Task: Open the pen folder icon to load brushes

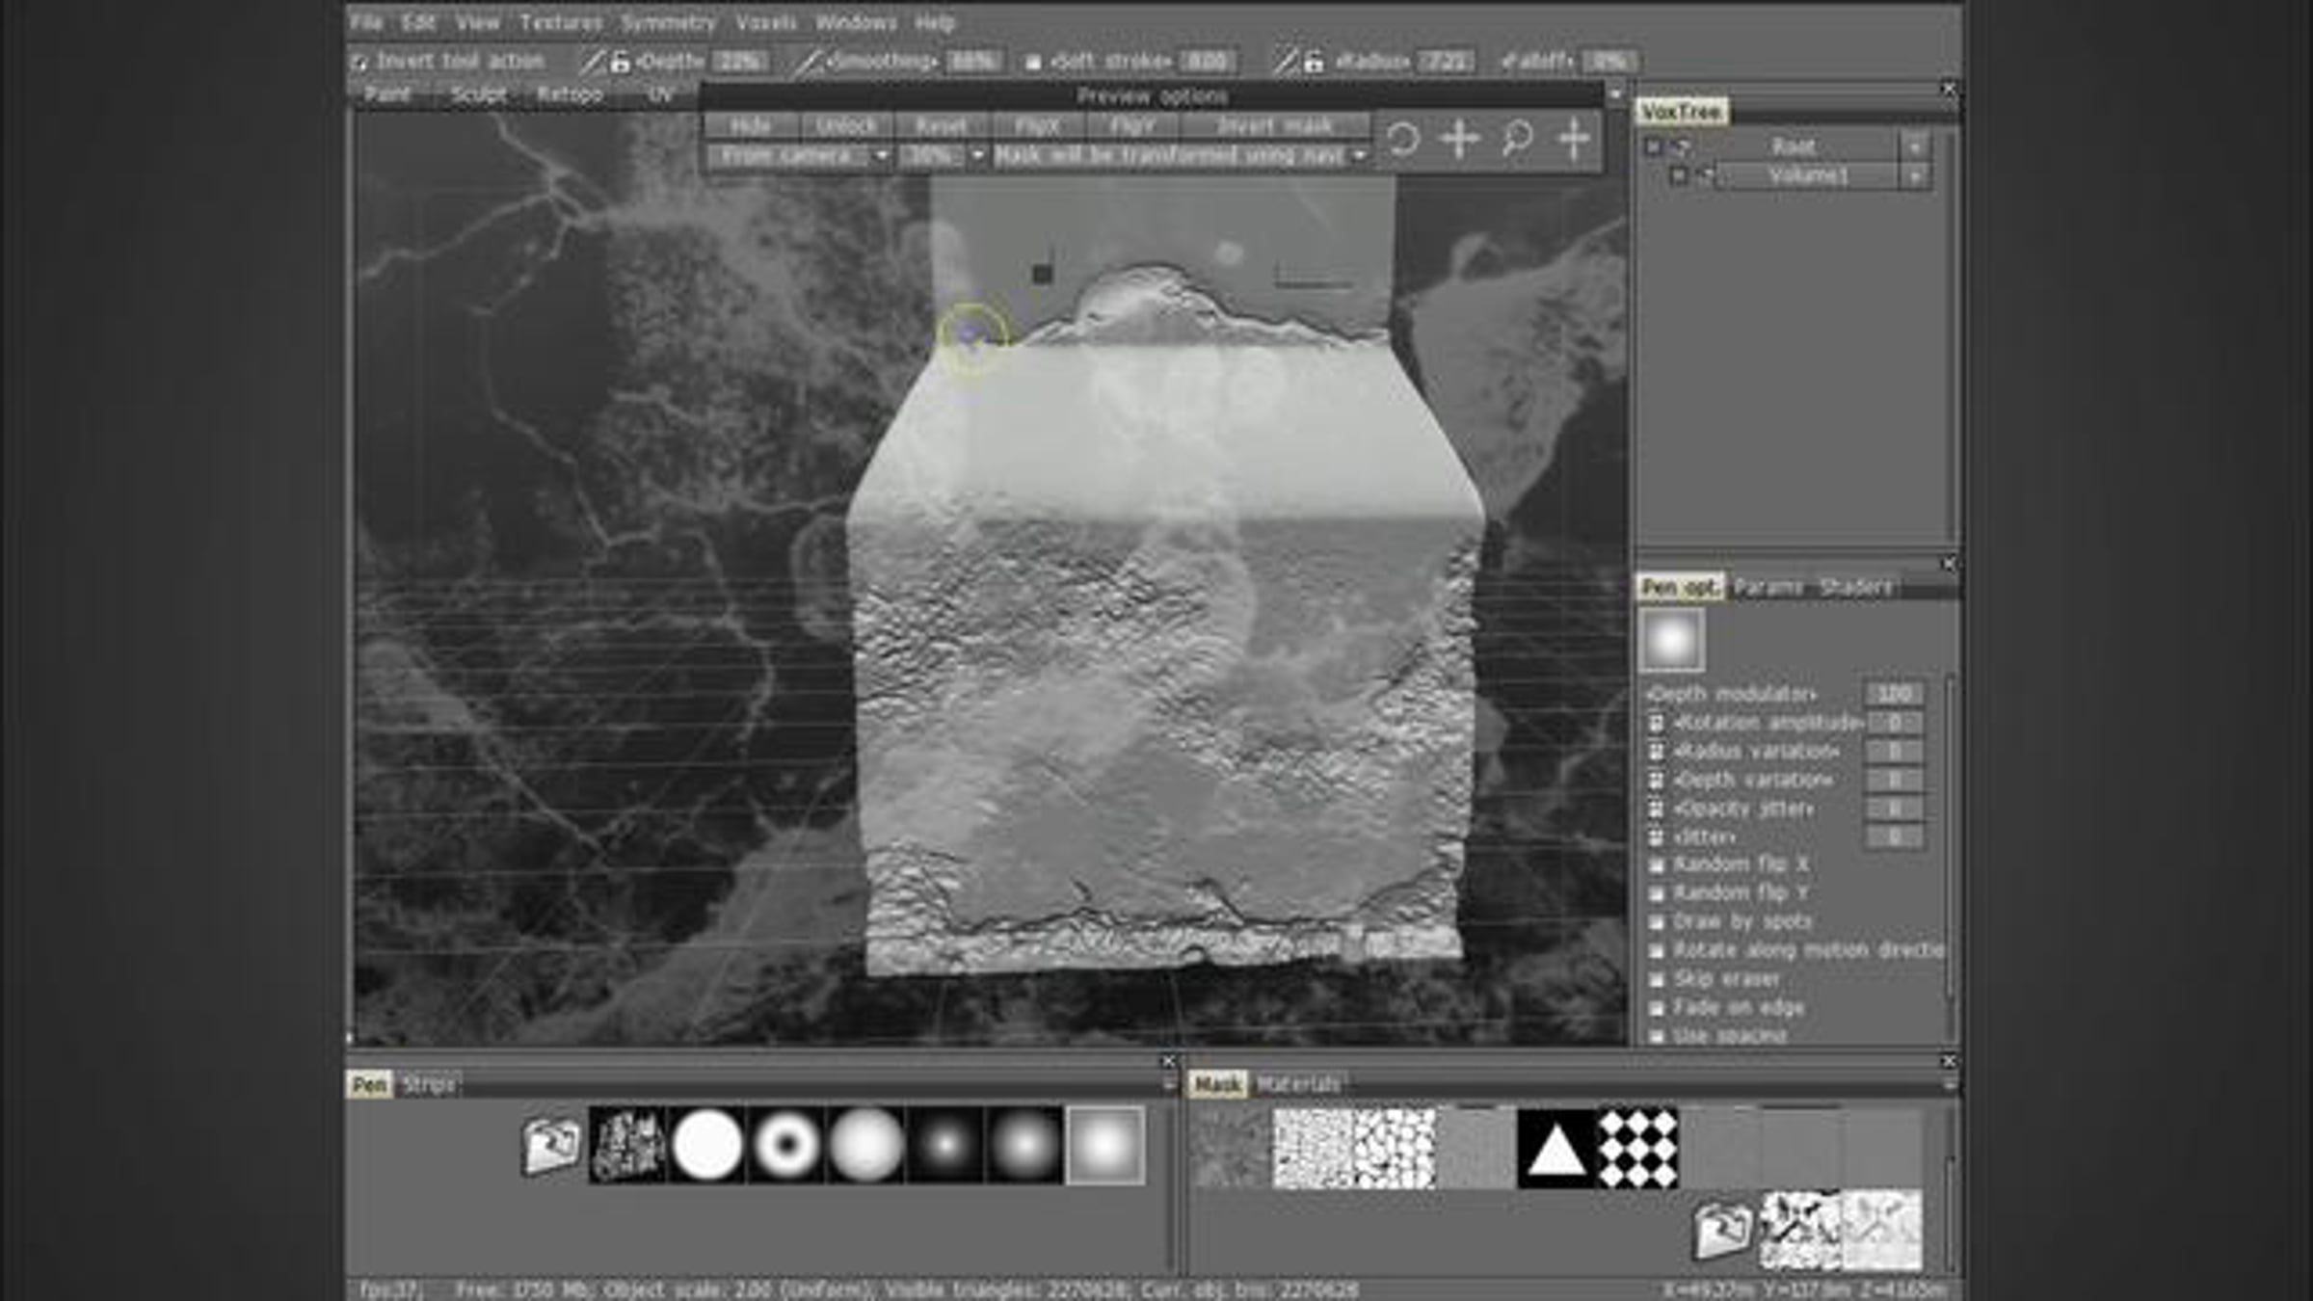Action: tap(551, 1145)
